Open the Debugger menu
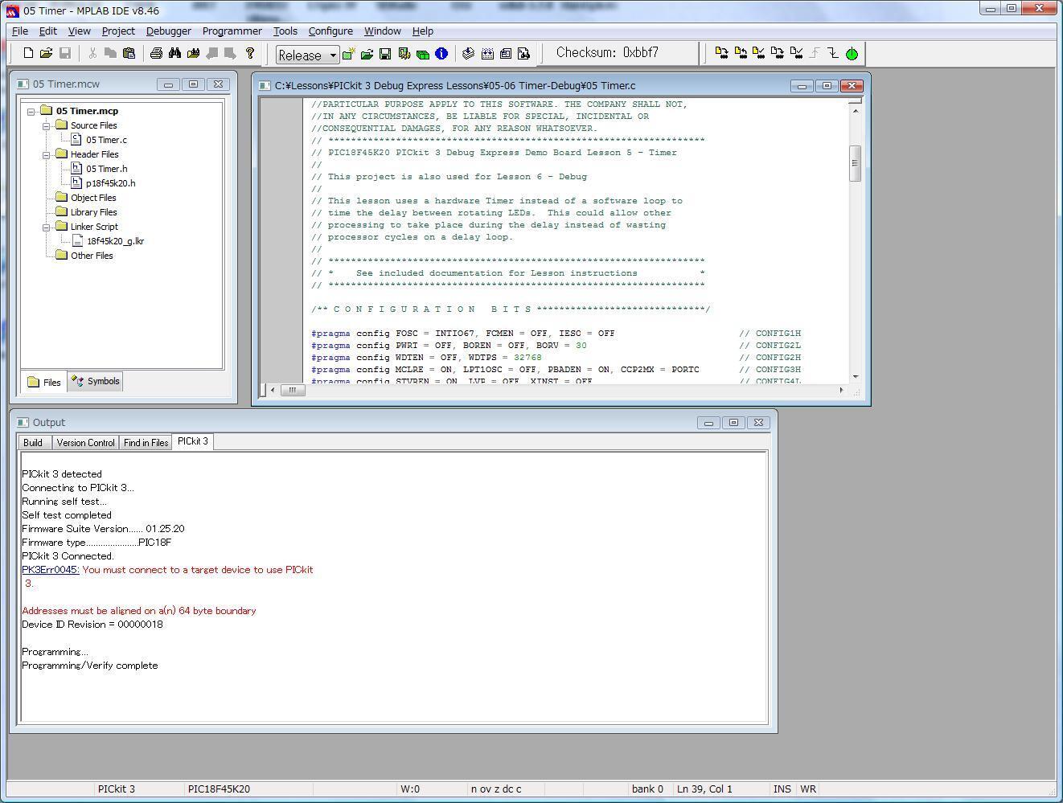 coord(168,31)
